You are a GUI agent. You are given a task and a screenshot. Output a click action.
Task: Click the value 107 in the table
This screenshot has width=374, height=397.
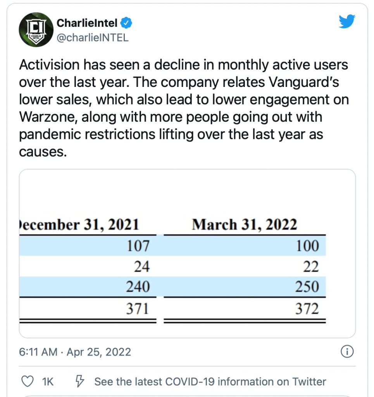138,246
